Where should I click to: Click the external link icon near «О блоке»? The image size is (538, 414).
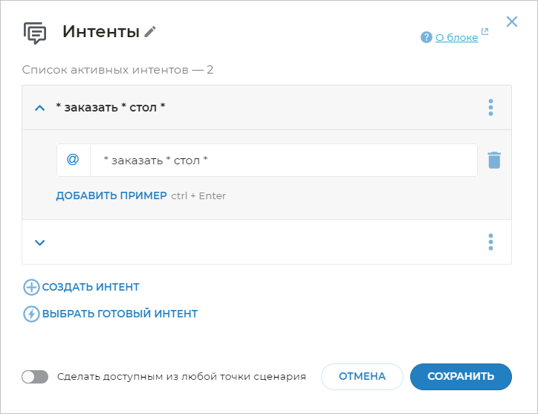point(485,32)
